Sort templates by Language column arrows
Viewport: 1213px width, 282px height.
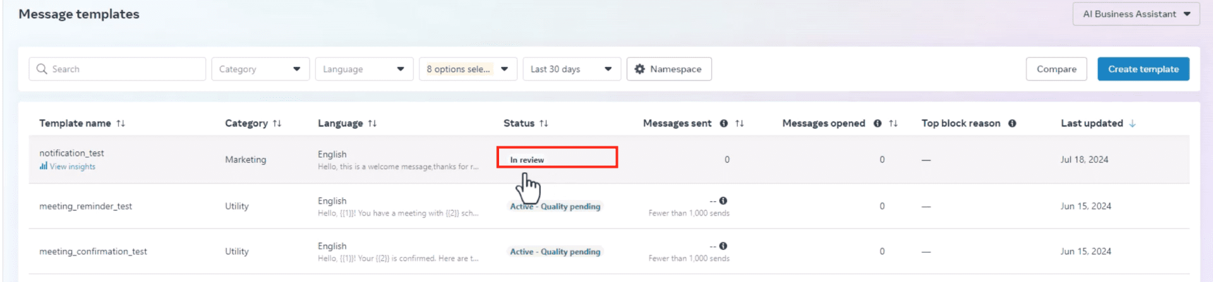372,124
